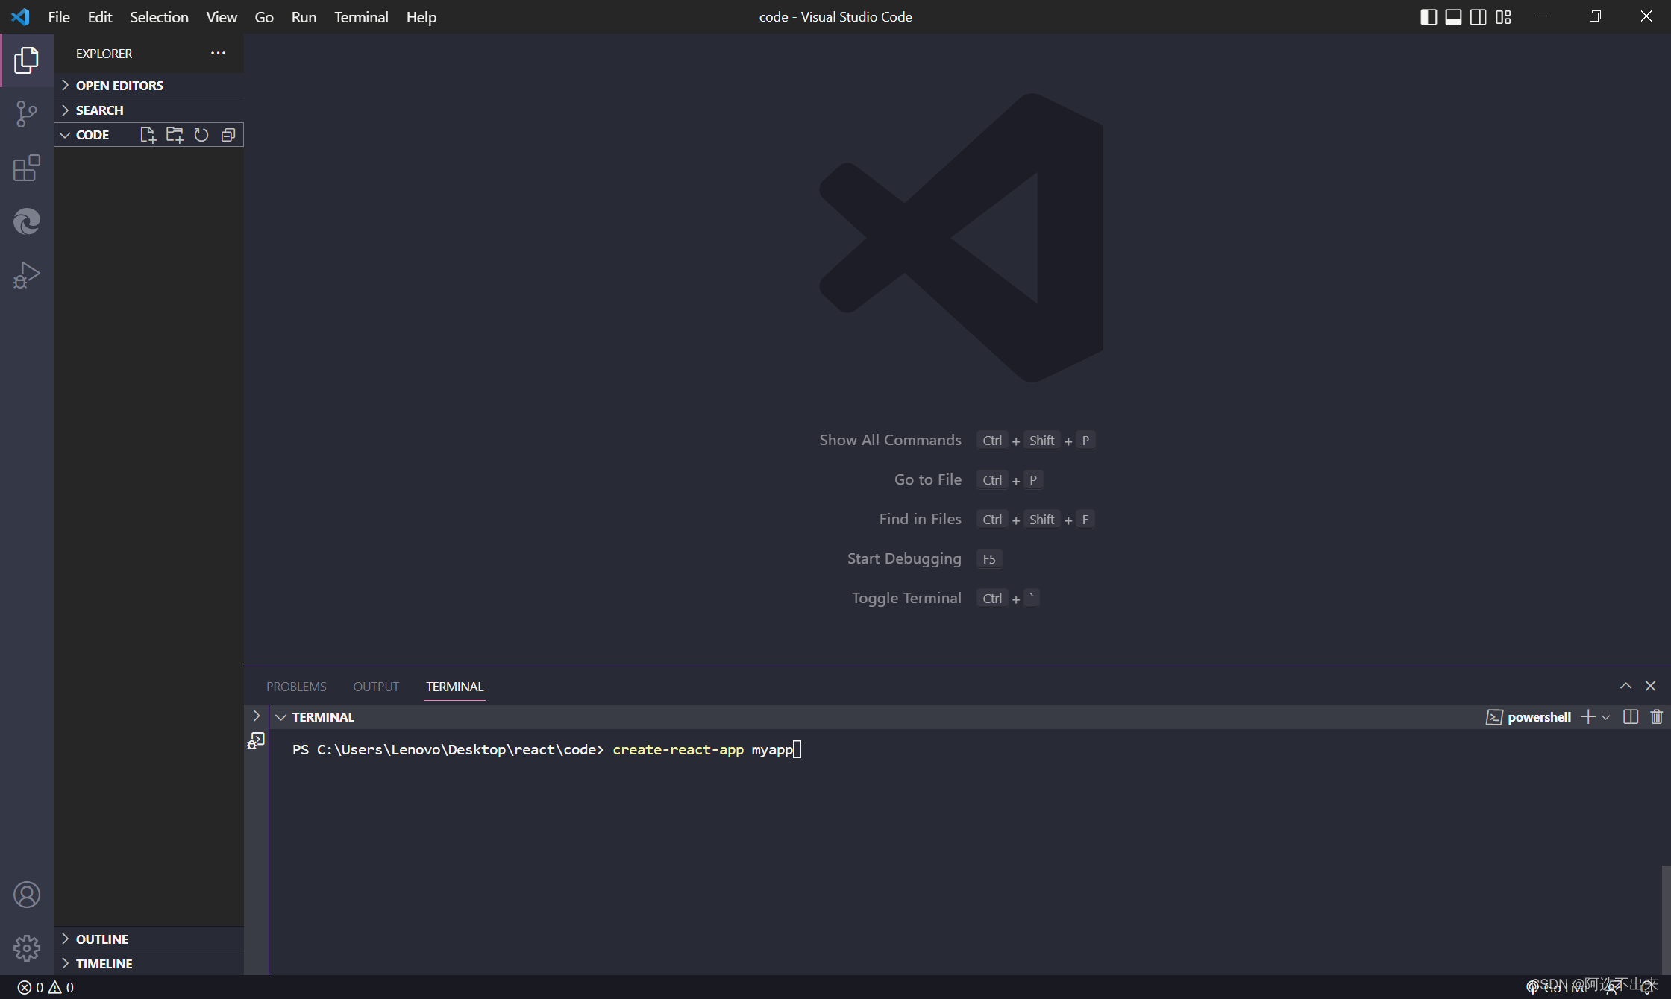Click 'Find in Files' text
The image size is (1671, 999).
click(920, 519)
